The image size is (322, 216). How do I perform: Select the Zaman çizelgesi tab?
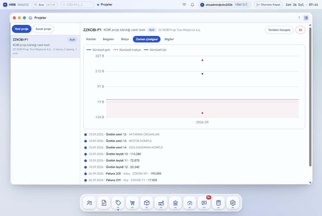pyautogui.click(x=147, y=39)
